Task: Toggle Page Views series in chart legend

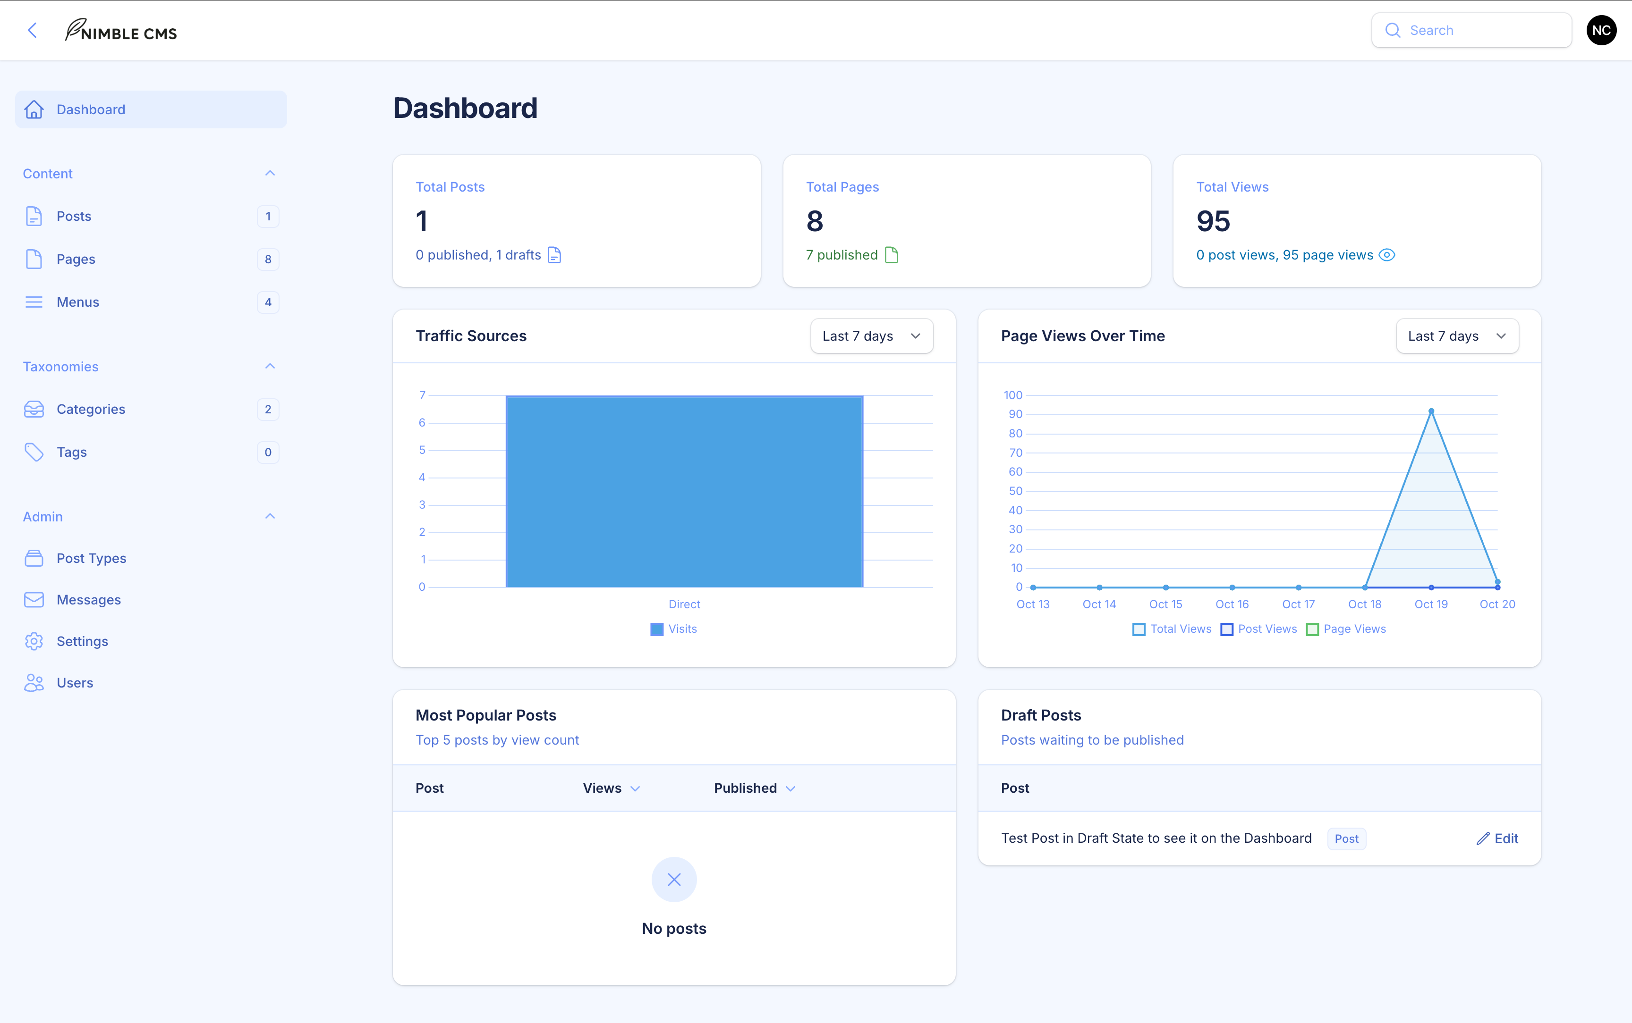Action: pos(1346,629)
